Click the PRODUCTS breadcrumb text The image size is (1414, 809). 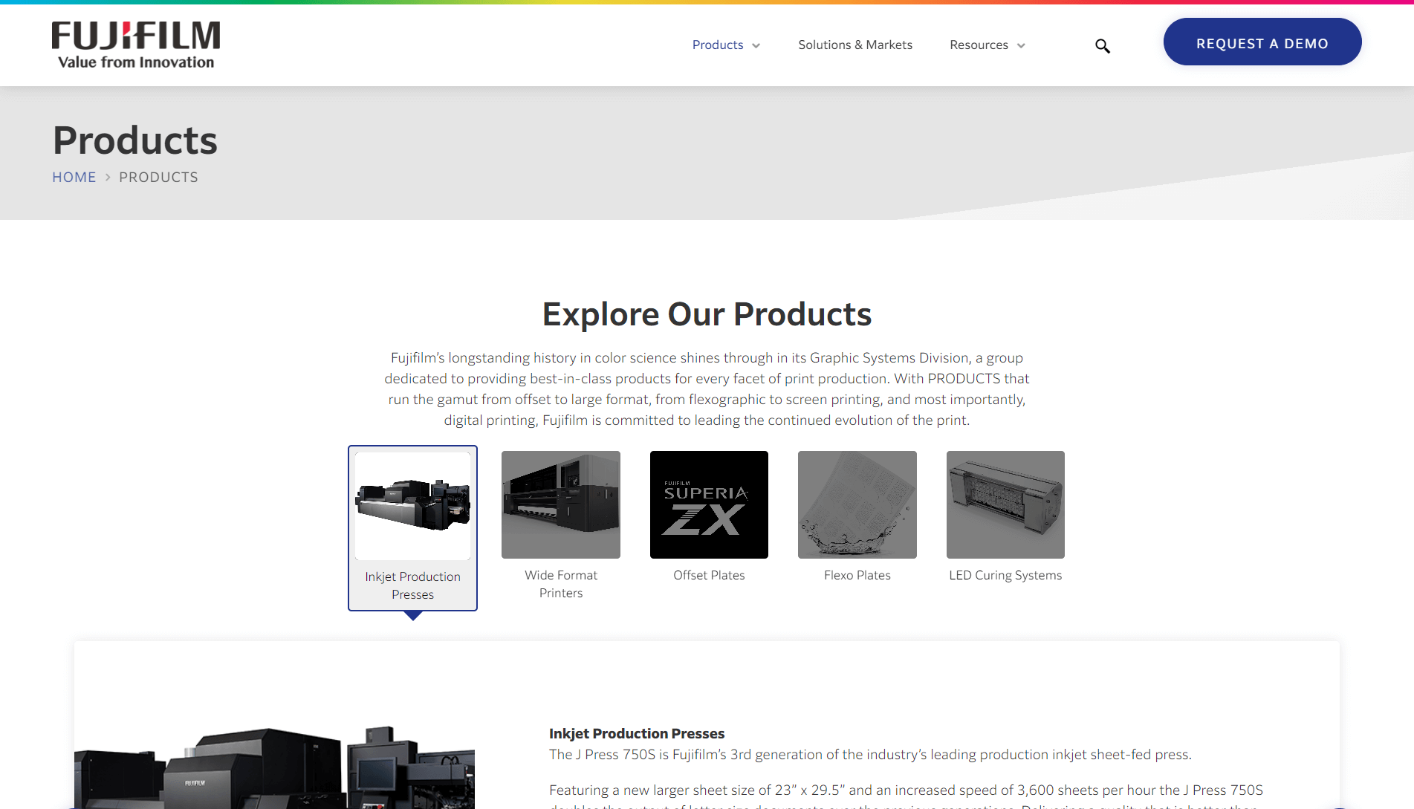[x=158, y=178]
